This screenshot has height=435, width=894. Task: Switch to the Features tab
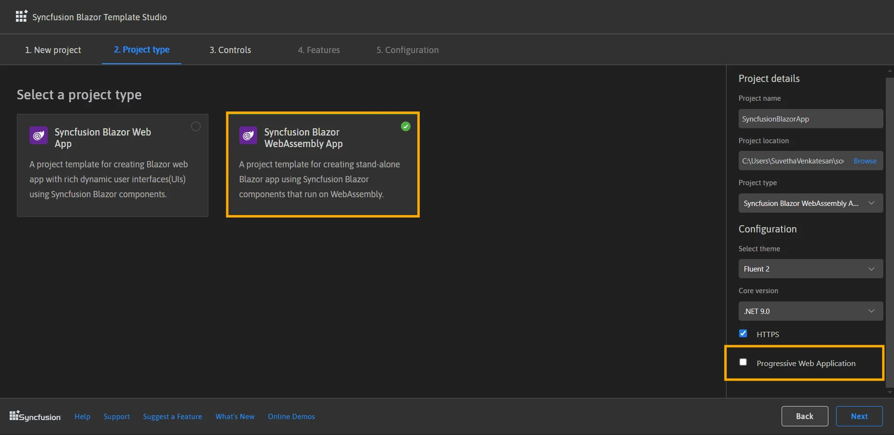[318, 50]
